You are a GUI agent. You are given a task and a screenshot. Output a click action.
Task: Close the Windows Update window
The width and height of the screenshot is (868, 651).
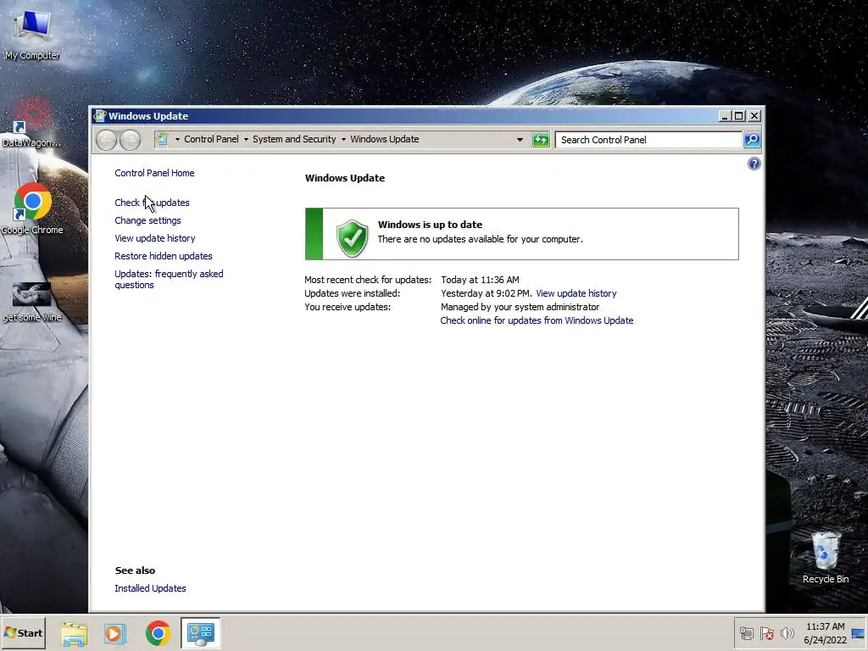(754, 115)
